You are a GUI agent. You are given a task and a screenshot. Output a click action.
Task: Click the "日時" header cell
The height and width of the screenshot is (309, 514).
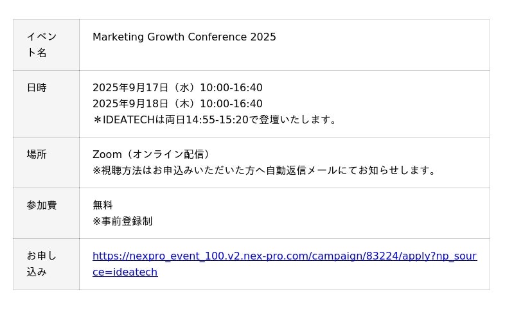[x=37, y=88]
